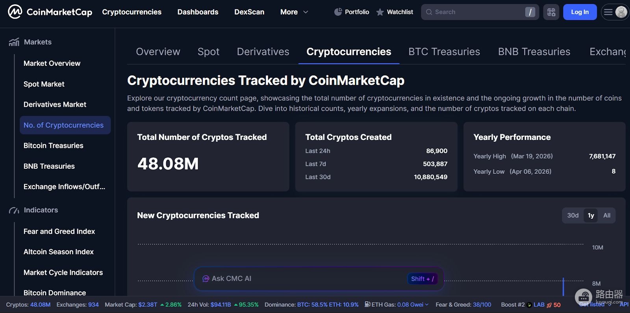Open the Watchlist star icon
This screenshot has width=630, height=313.
(380, 12)
